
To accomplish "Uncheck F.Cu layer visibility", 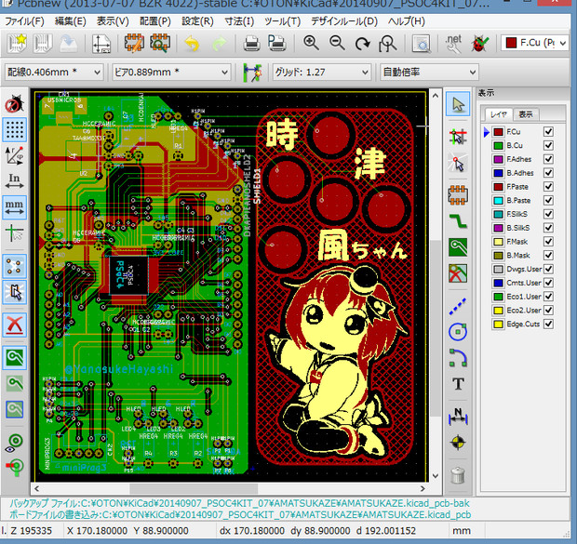I will [548, 131].
